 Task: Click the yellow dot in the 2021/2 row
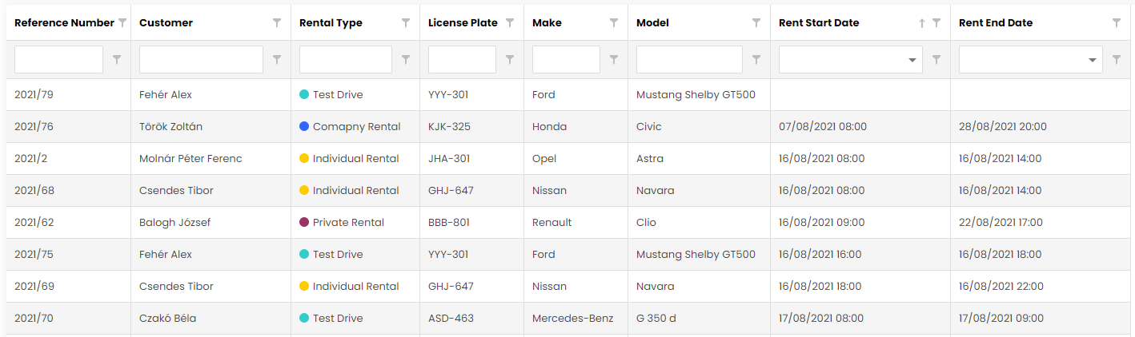click(x=304, y=159)
